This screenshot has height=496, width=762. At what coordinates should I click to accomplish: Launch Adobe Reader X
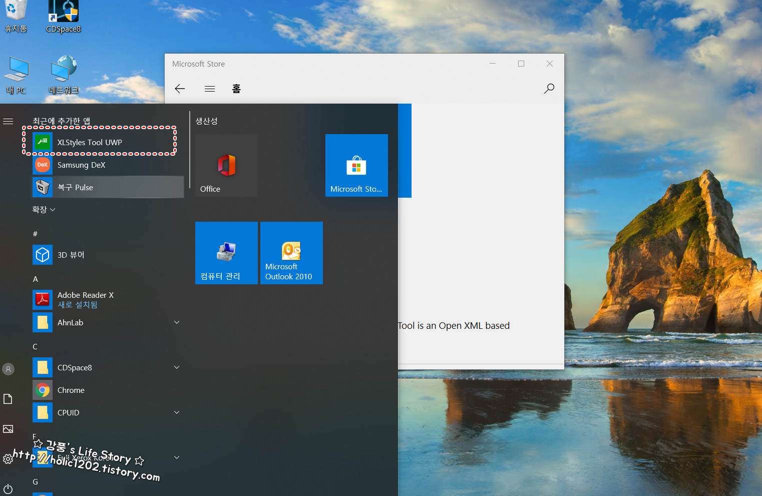coord(108,300)
